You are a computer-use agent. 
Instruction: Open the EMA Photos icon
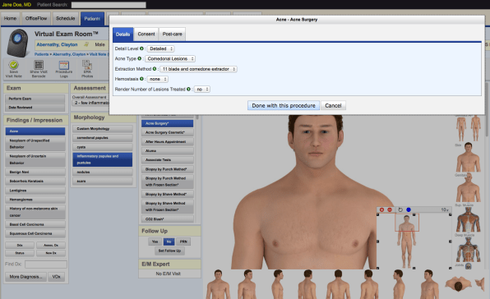pyautogui.click(x=87, y=65)
